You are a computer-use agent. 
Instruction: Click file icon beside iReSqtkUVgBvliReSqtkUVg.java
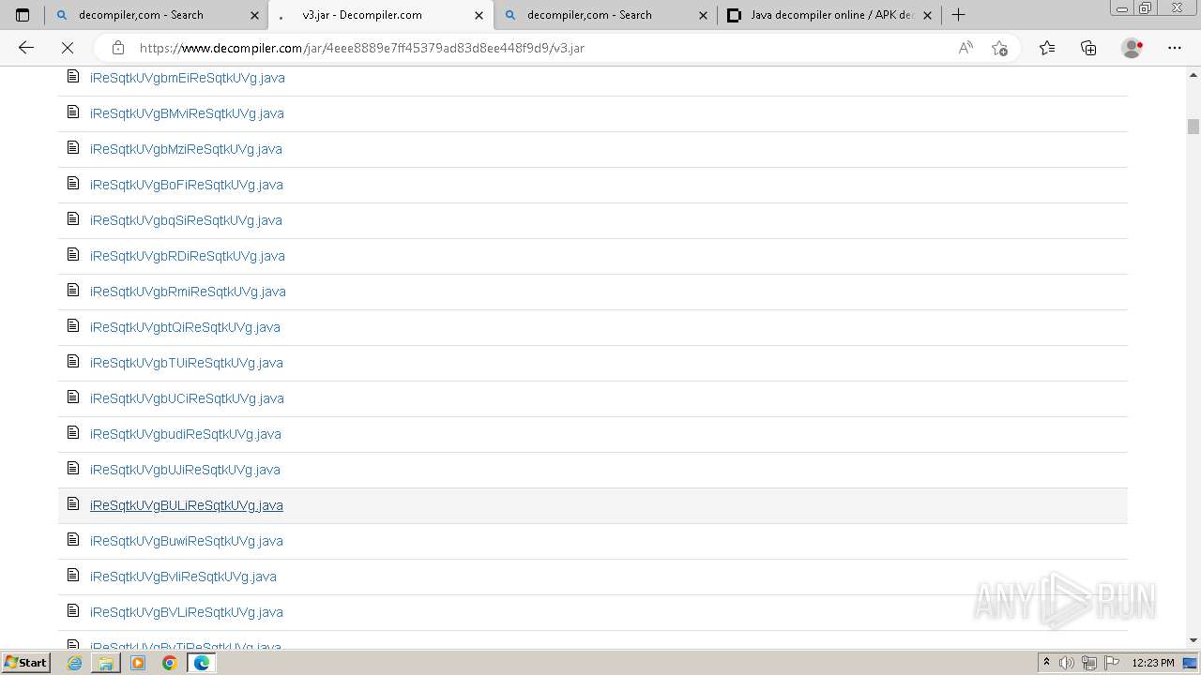(73, 576)
